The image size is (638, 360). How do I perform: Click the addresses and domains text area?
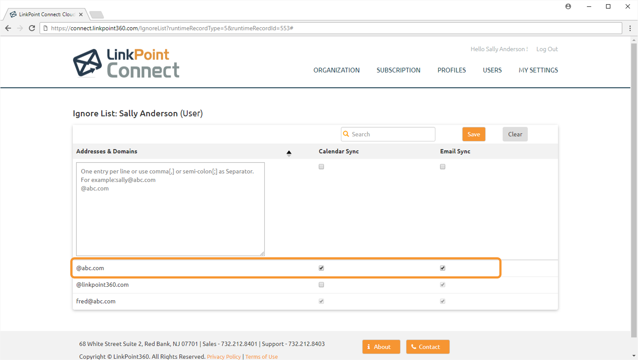170,209
